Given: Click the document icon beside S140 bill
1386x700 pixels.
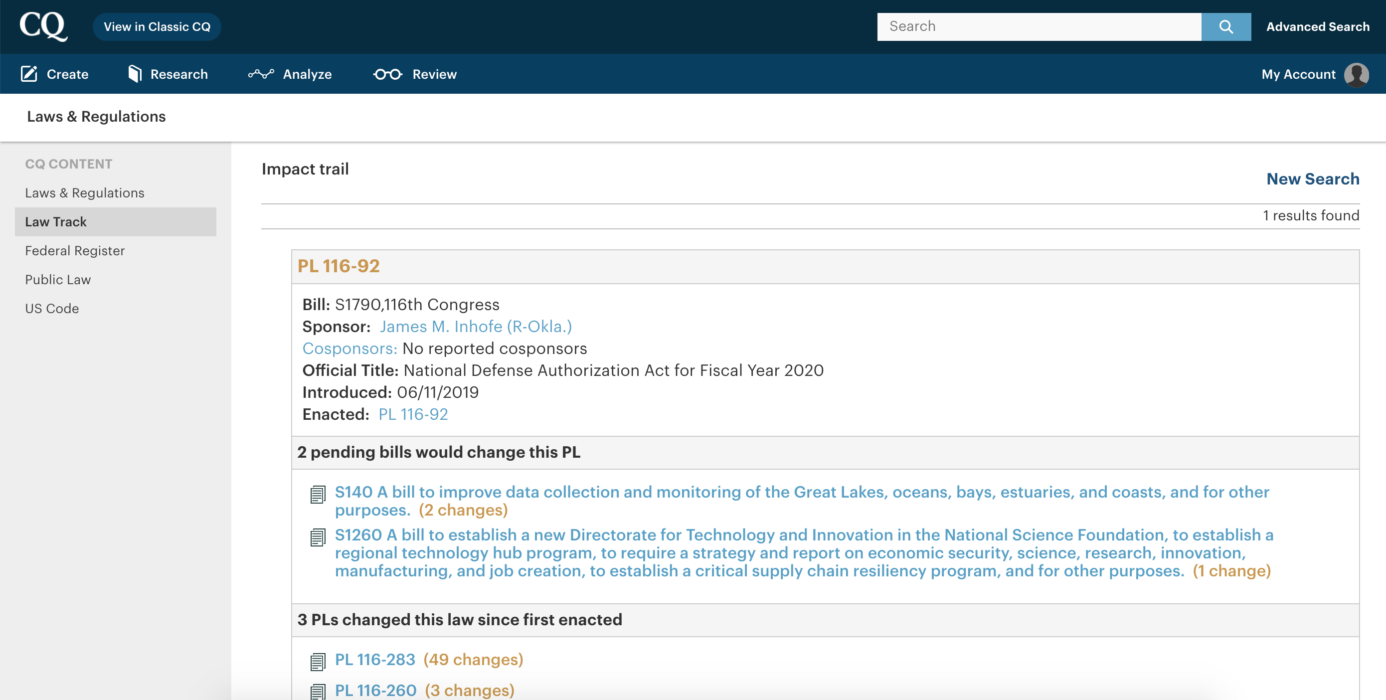Looking at the screenshot, I should coord(318,494).
